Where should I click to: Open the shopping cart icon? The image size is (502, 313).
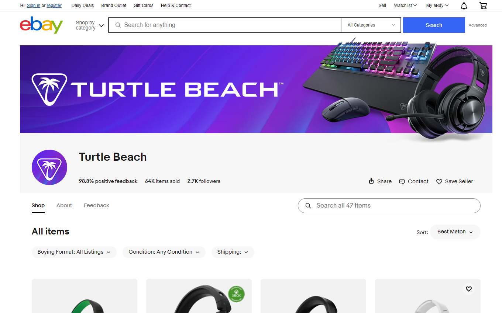483,6
